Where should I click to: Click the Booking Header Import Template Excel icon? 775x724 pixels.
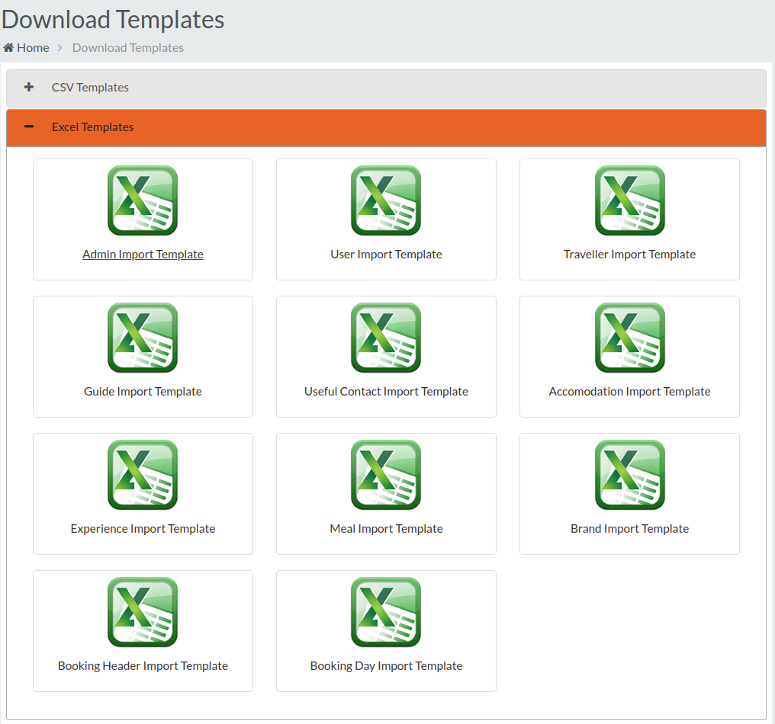[x=143, y=613]
